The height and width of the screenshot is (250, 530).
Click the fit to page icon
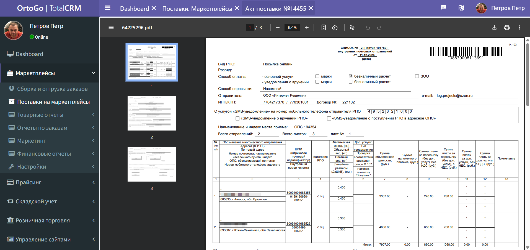(x=324, y=28)
